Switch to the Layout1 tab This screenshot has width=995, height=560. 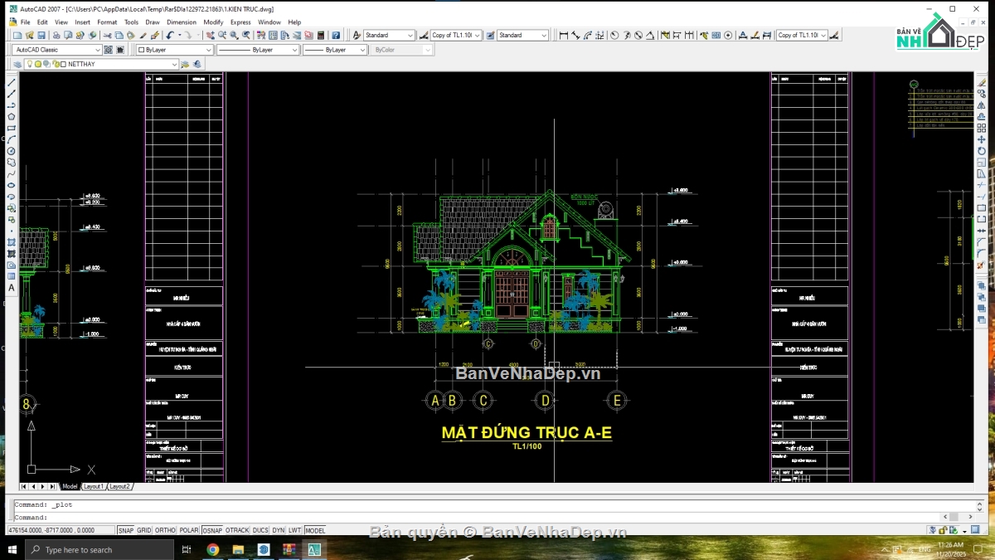click(93, 486)
